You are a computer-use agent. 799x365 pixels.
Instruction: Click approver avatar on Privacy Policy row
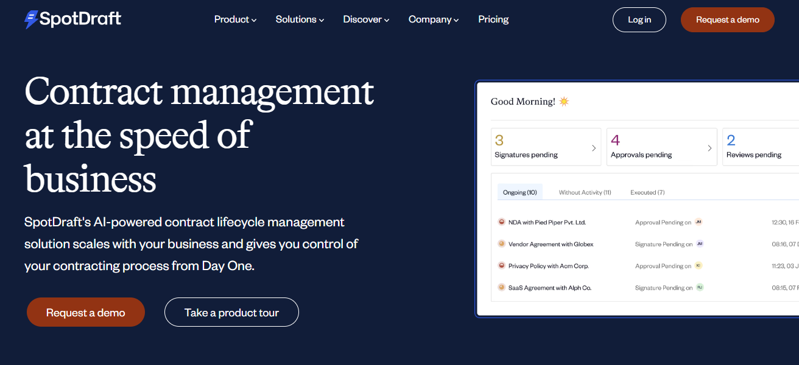pos(699,266)
